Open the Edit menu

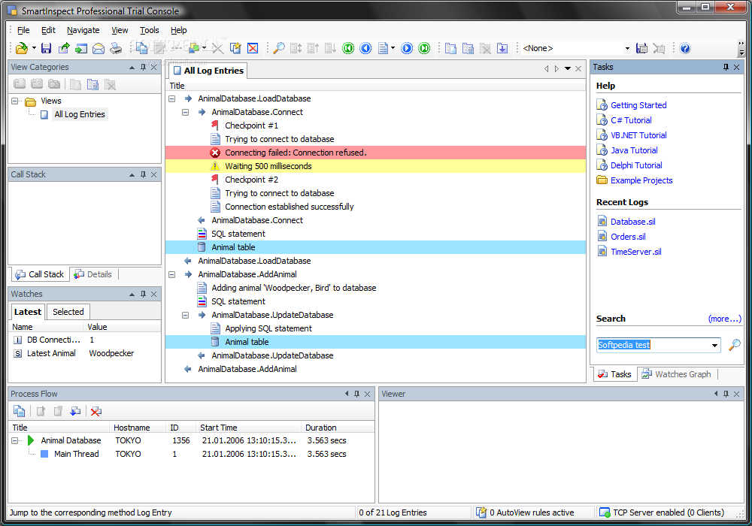pos(48,30)
